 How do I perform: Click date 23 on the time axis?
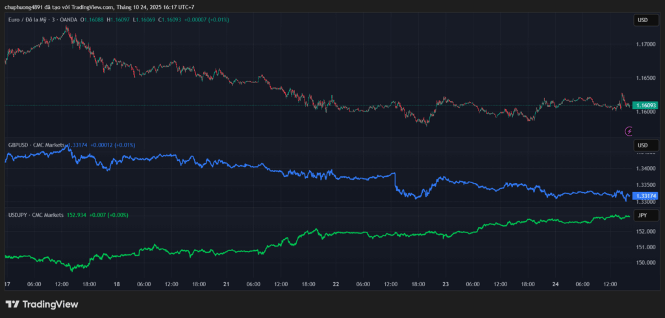click(445, 284)
